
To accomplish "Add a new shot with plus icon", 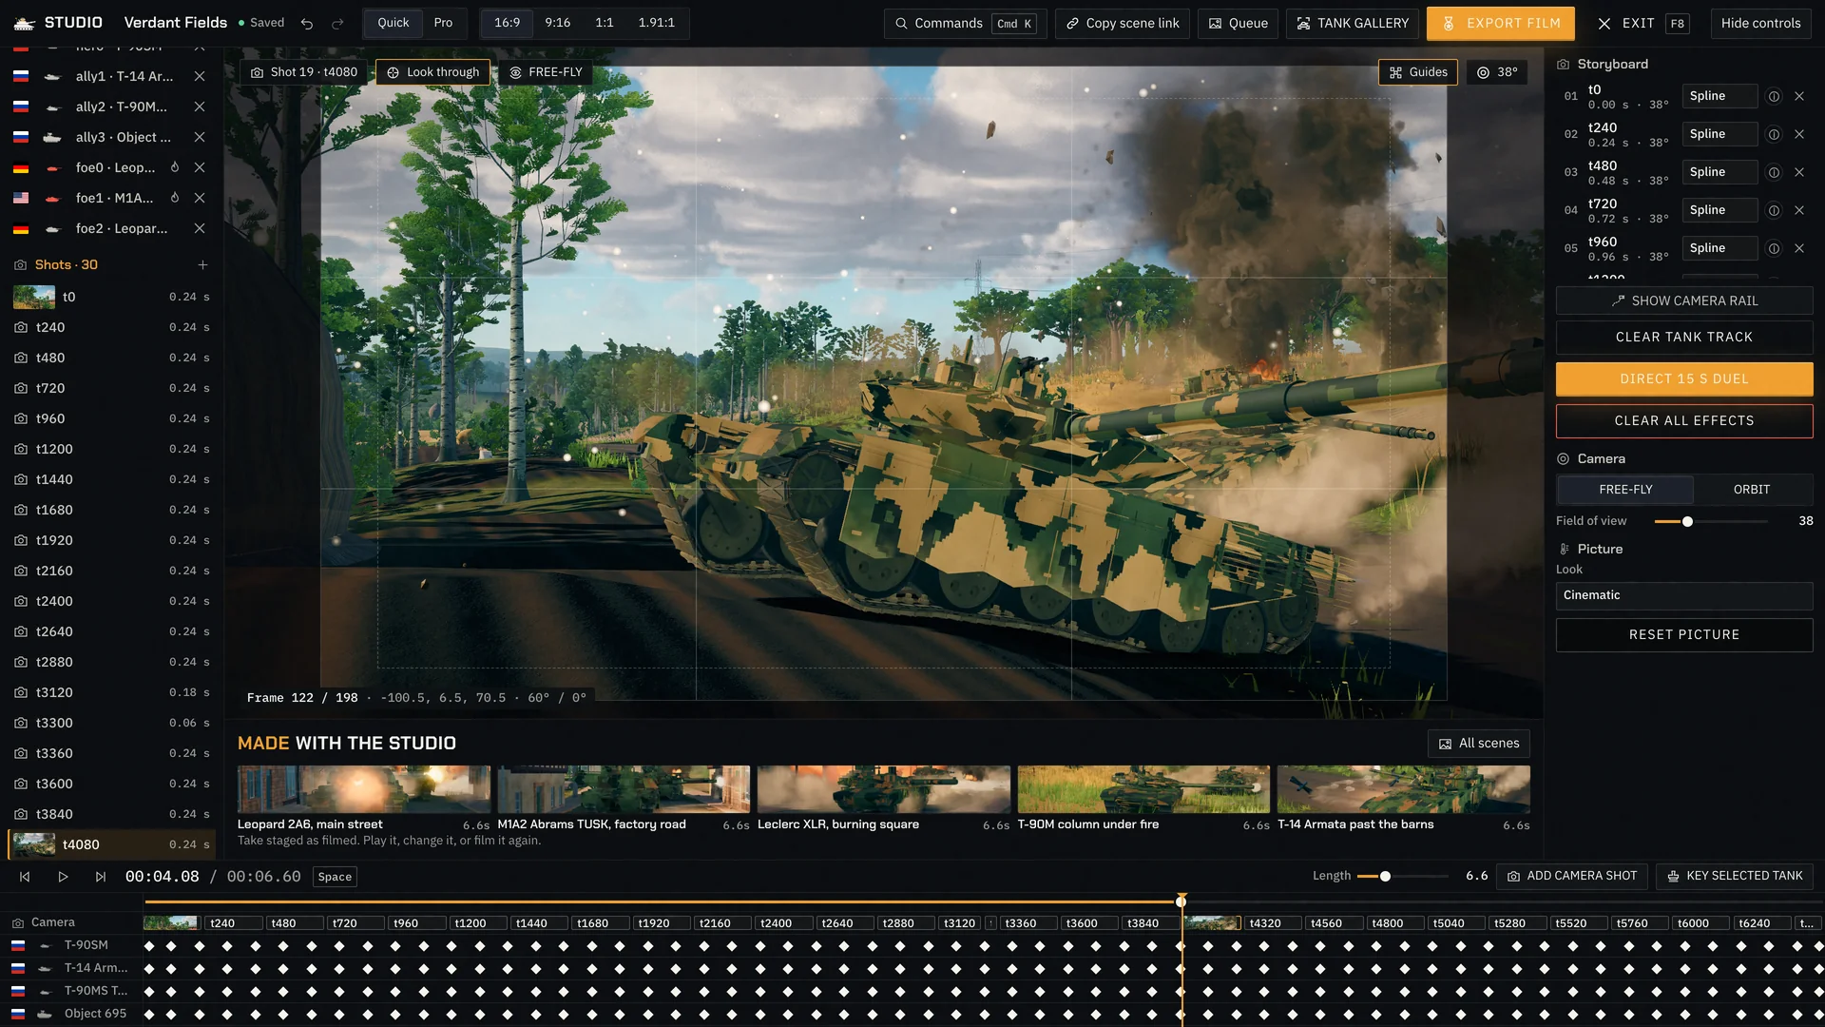I will point(202,264).
